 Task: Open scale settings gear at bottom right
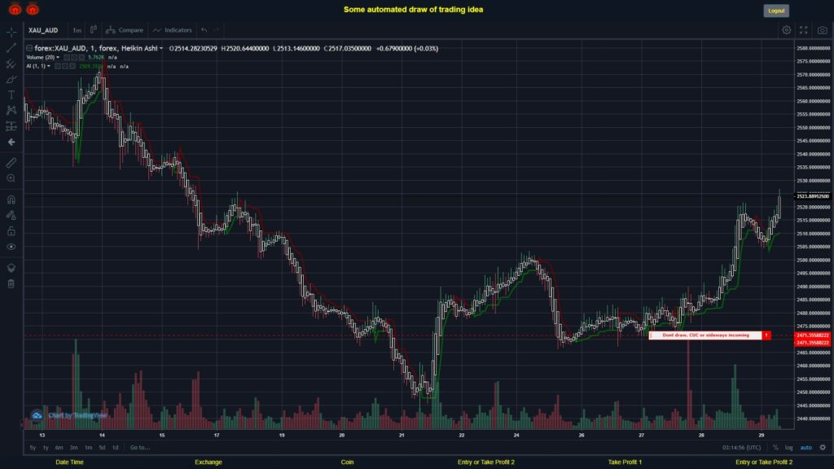point(823,448)
